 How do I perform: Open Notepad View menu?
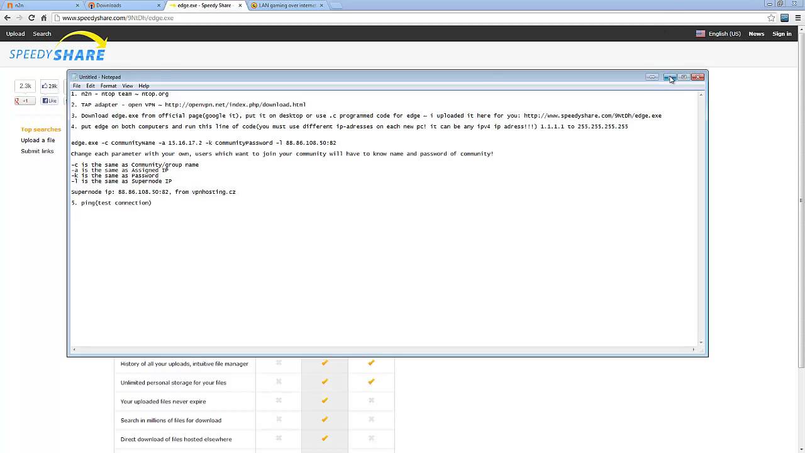click(x=128, y=86)
